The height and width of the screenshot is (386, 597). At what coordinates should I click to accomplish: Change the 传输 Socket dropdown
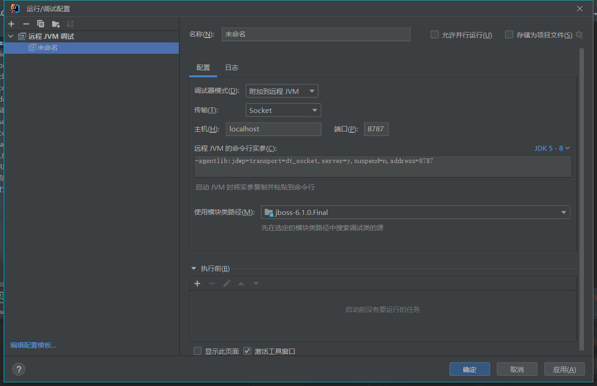[283, 110]
